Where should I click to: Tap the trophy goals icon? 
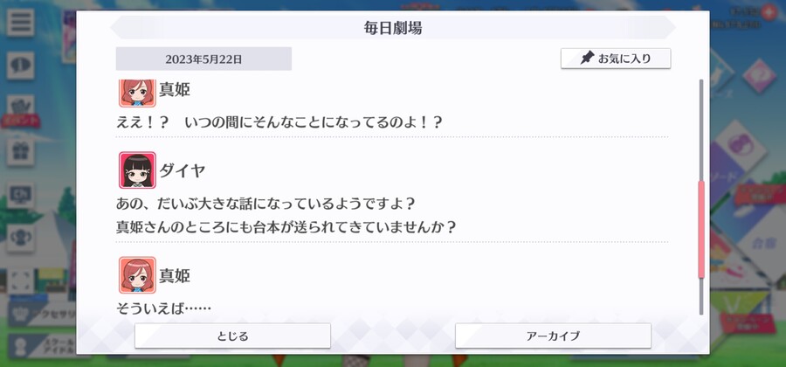(x=21, y=239)
